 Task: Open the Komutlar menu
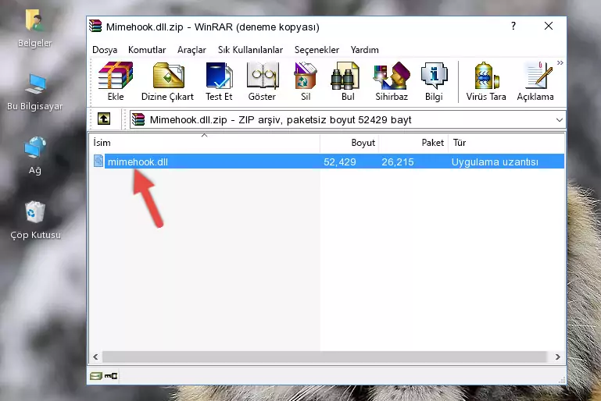(147, 50)
